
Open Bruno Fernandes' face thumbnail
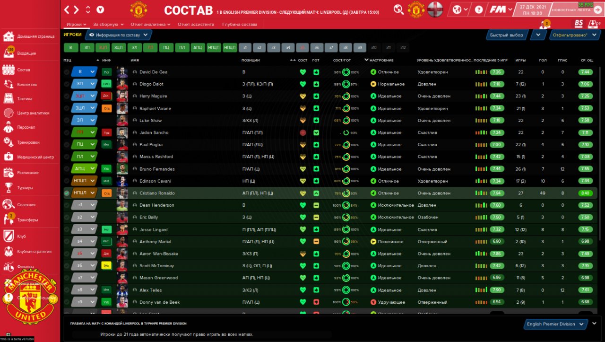122,169
